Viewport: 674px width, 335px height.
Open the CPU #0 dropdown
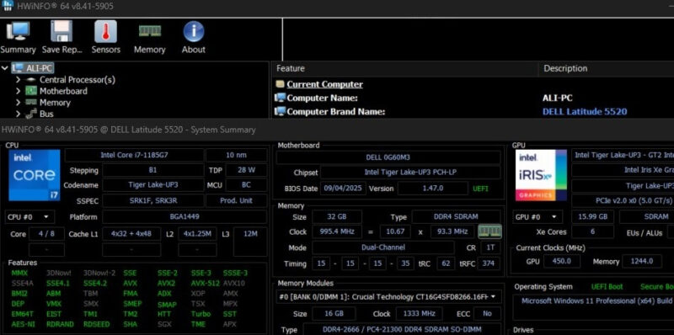coord(29,217)
